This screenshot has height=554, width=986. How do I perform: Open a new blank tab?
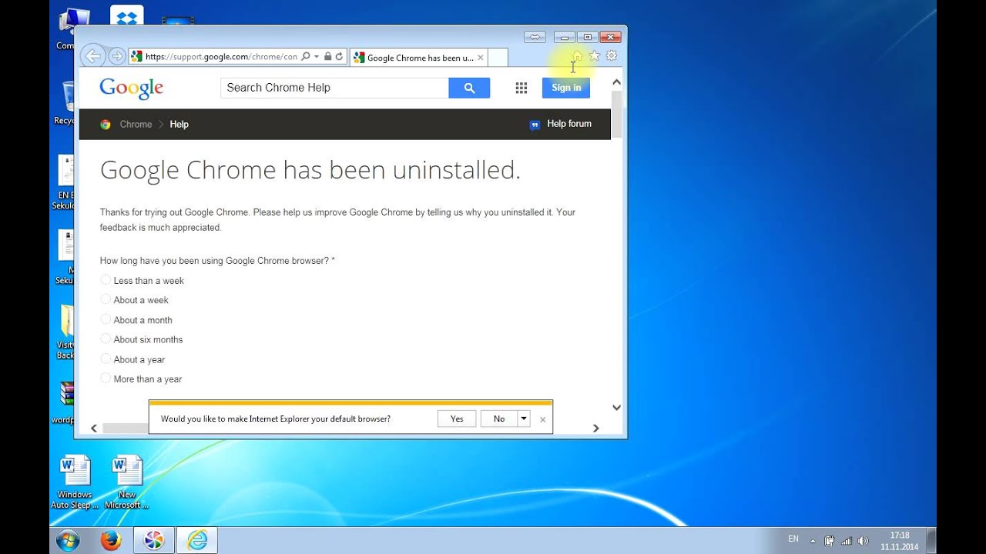click(498, 58)
